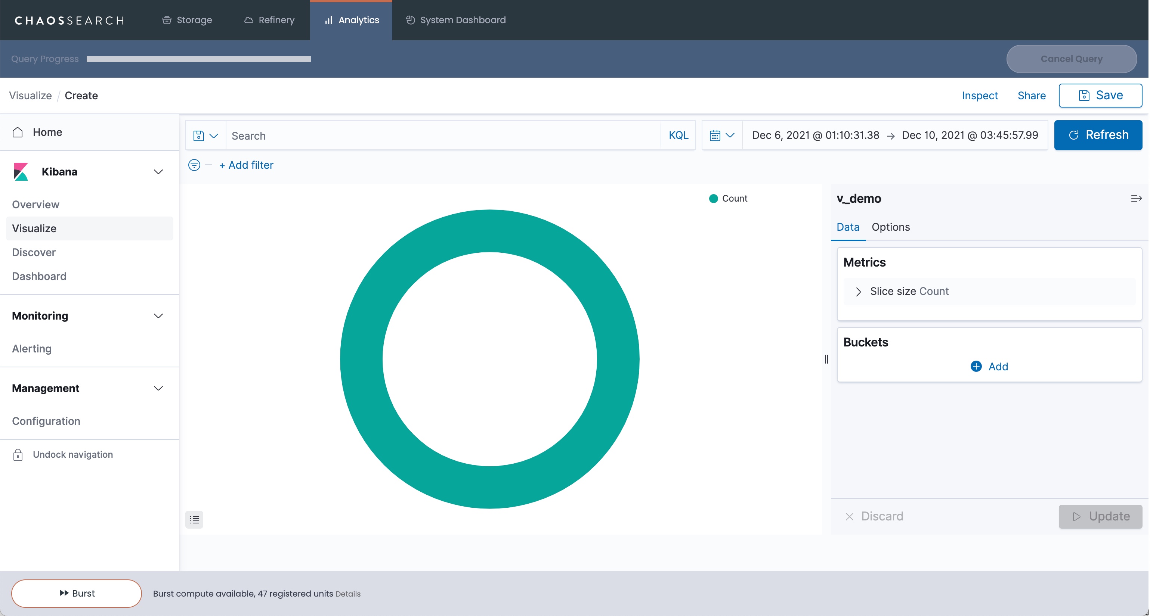This screenshot has height=616, width=1150.
Task: Click the Refresh button
Action: pyautogui.click(x=1098, y=135)
